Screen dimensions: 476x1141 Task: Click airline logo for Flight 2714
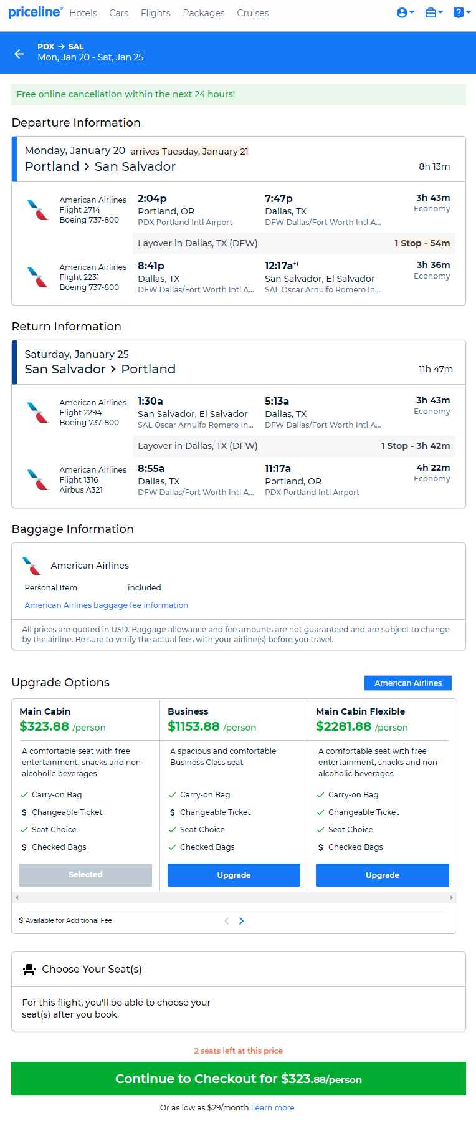tap(38, 210)
